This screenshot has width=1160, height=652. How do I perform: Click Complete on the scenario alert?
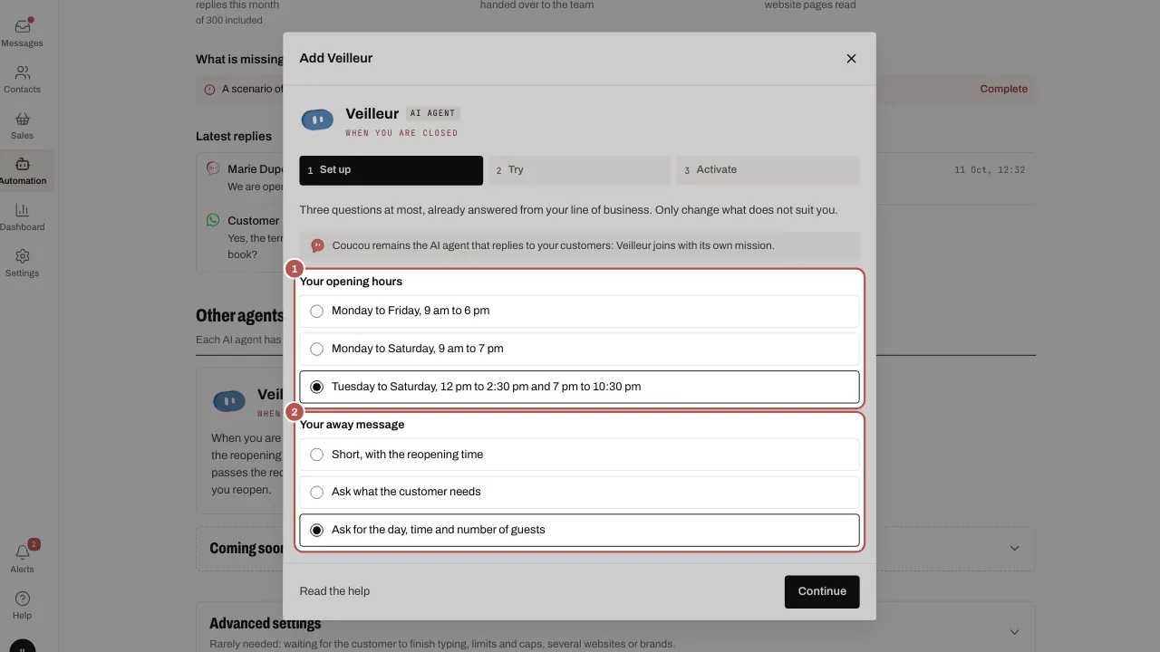[1003, 89]
